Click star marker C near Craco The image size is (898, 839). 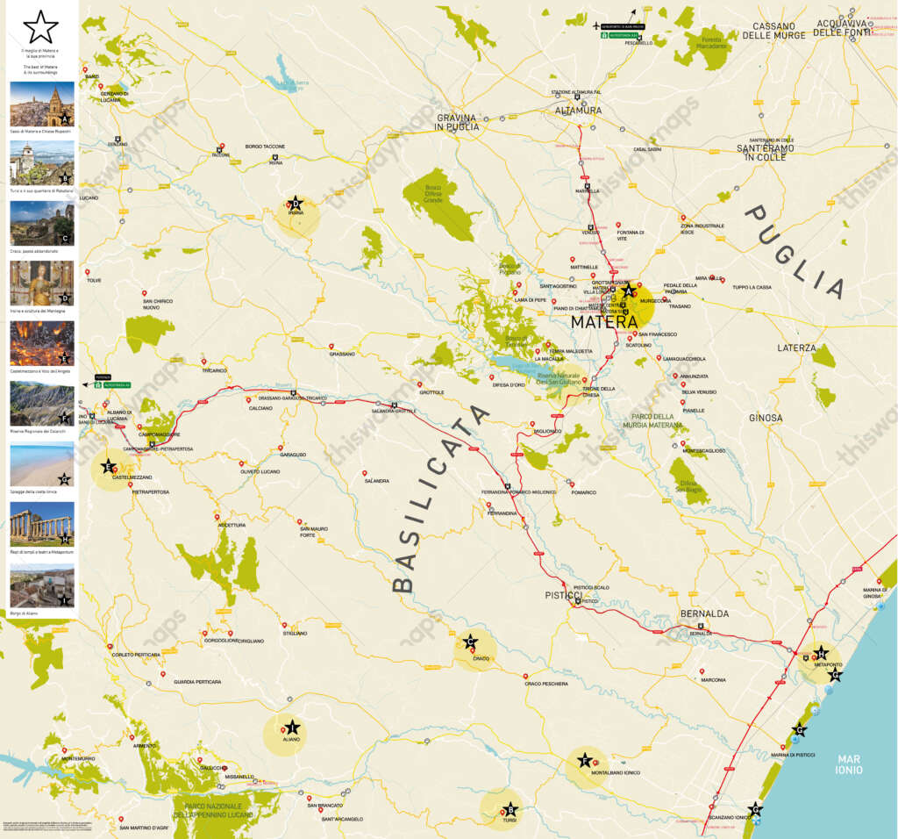click(x=469, y=643)
